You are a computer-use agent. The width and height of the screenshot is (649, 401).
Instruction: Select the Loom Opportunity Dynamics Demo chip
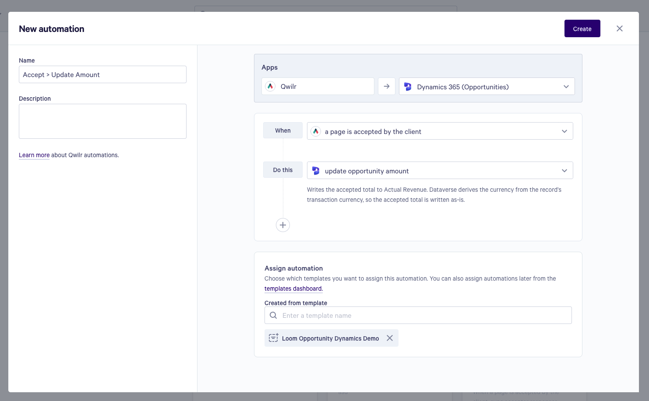pos(332,338)
